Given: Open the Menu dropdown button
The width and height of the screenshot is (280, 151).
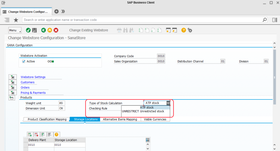Looking at the screenshot, I should (15, 30).
